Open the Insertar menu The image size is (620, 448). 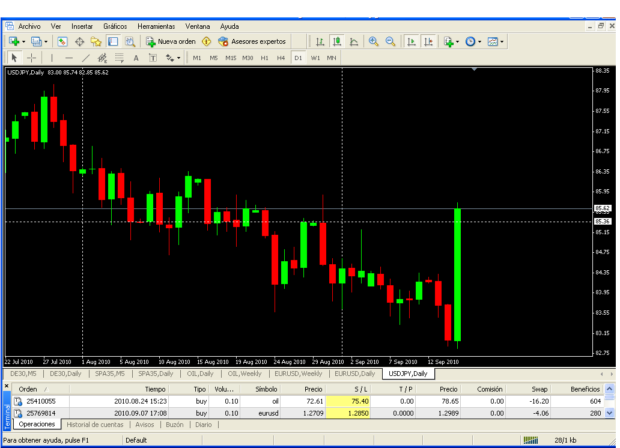[x=82, y=26]
